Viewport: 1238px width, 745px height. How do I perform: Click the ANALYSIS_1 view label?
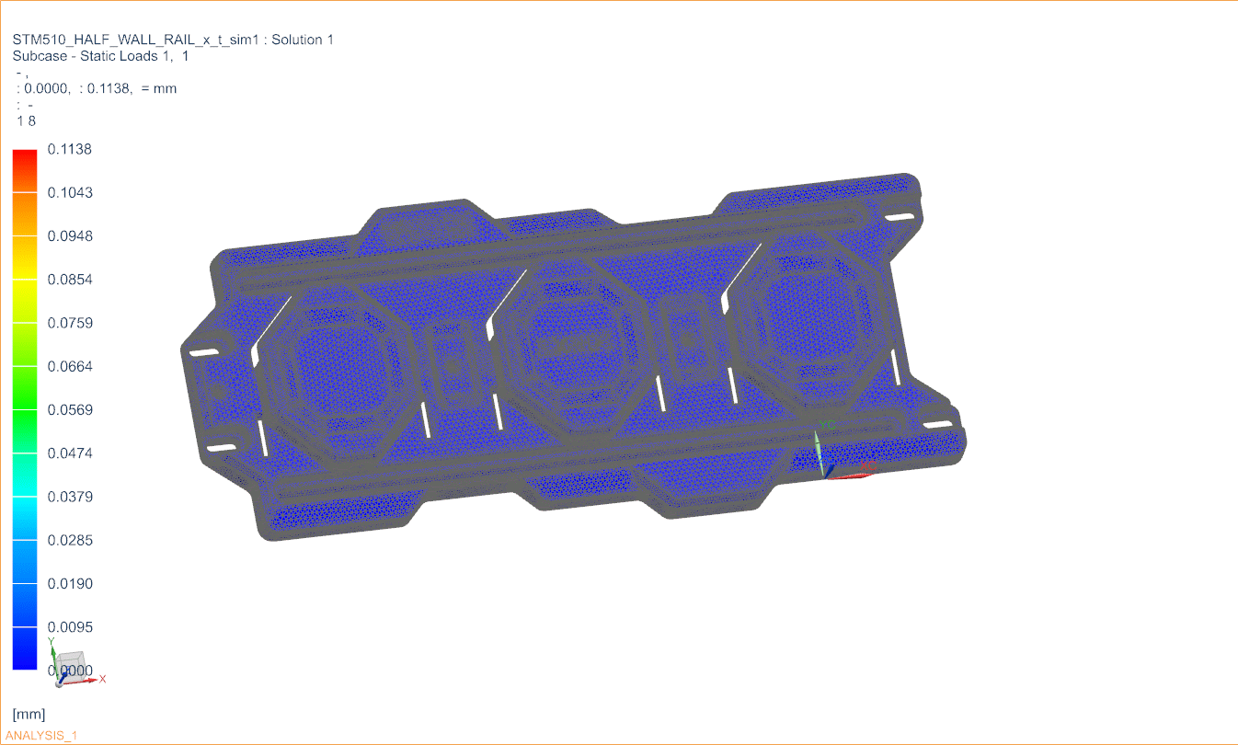click(x=41, y=736)
